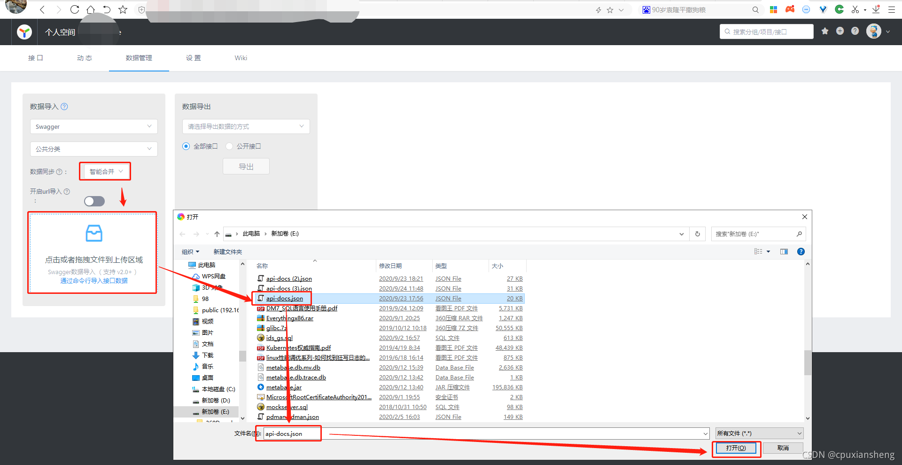Reload the page with refresh icon
902x465 pixels.
(74, 9)
